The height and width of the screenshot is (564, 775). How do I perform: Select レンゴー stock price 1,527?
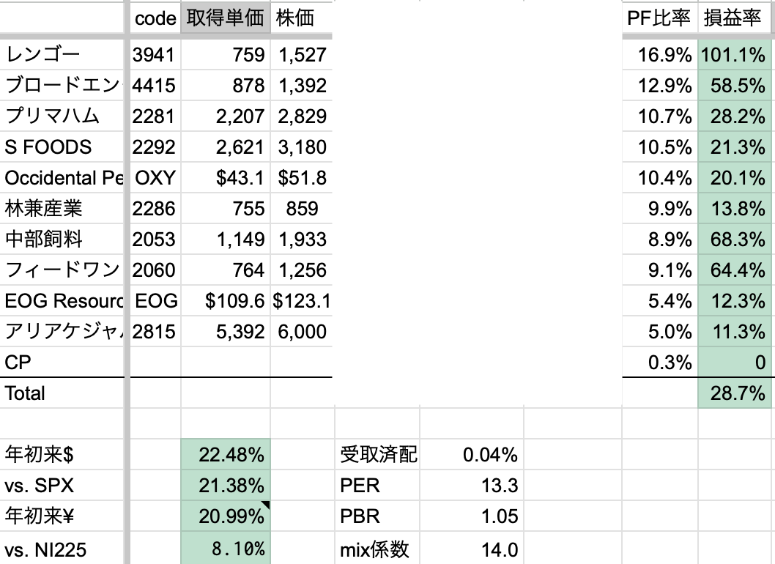[301, 54]
